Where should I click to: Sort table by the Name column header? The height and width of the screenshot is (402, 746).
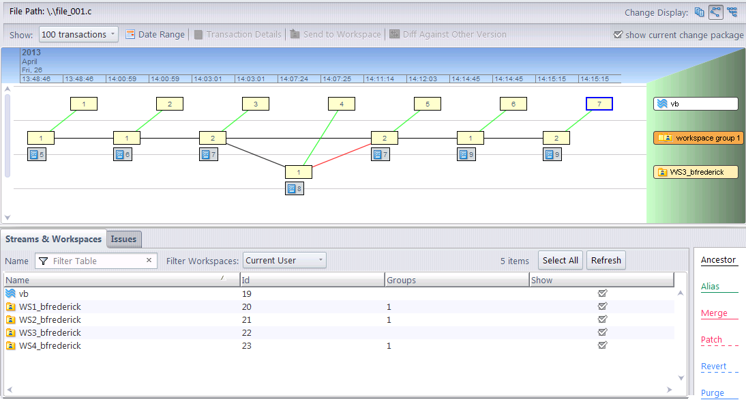(x=121, y=280)
